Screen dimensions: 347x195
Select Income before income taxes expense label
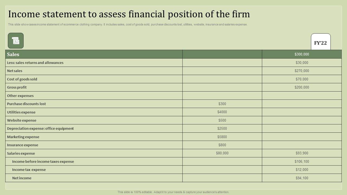tap(43, 161)
